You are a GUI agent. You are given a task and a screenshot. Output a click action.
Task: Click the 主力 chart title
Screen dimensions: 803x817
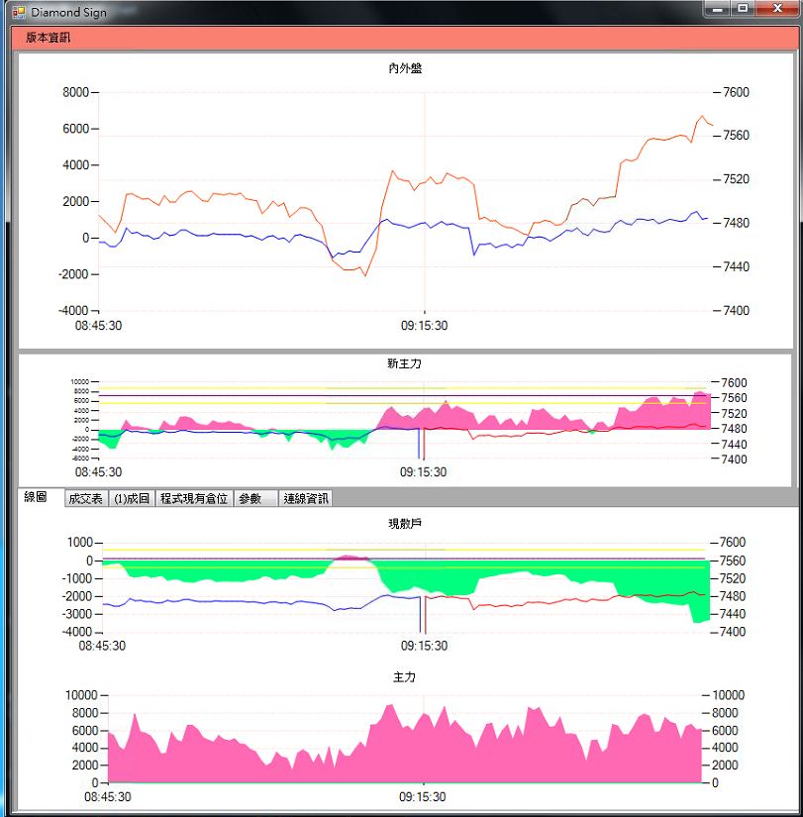coord(404,676)
